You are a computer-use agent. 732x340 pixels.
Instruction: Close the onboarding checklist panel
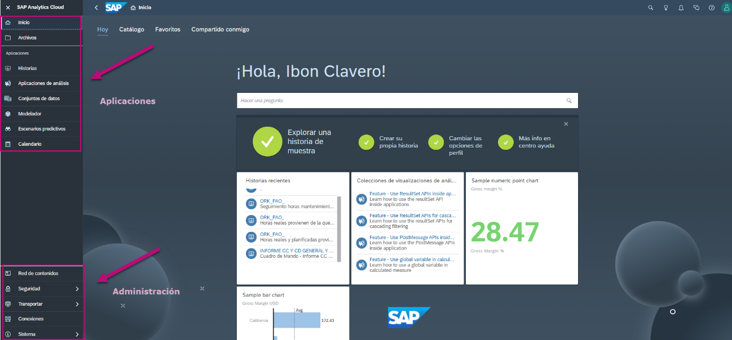point(566,124)
